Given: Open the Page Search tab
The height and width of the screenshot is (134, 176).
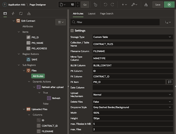Looking at the screenshot, I should click(x=107, y=13).
